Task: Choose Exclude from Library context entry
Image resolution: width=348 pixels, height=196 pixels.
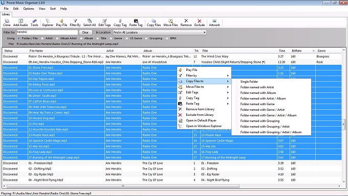Action: (x=204, y=115)
